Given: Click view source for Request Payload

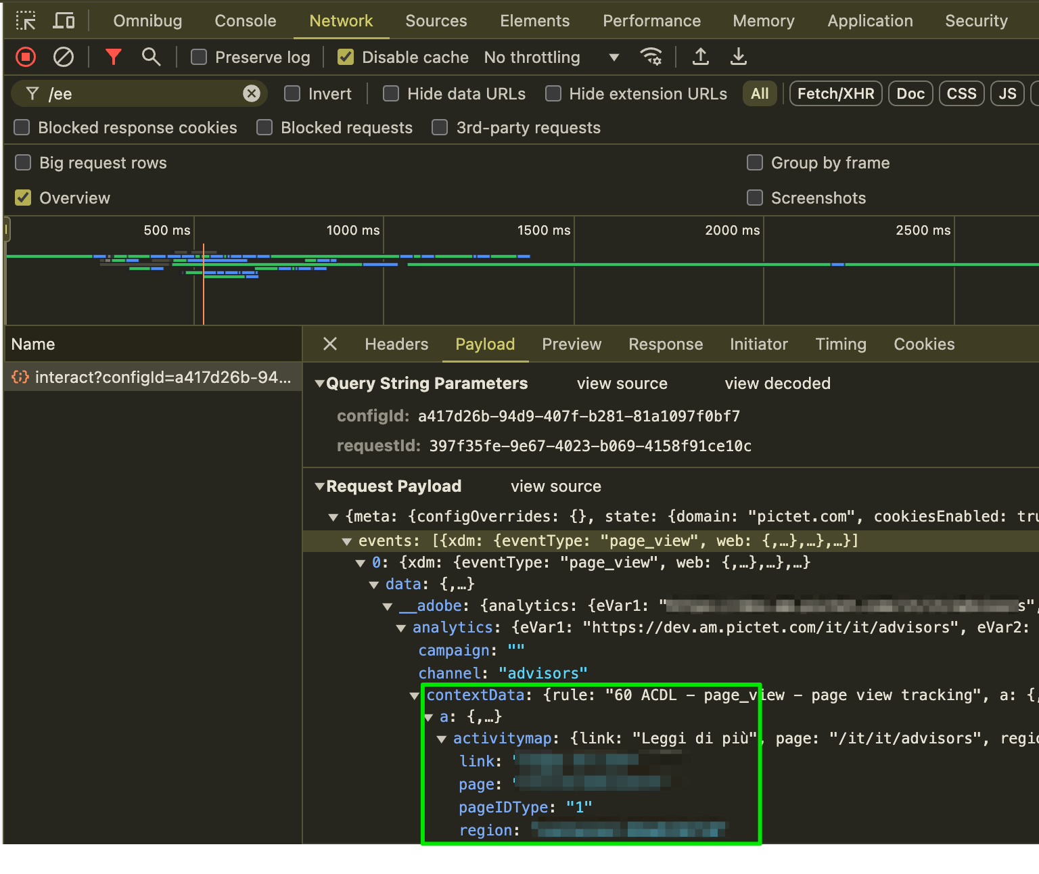Looking at the screenshot, I should pos(555,486).
